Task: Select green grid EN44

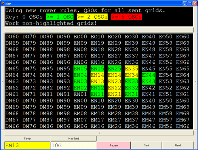Action: (x=148, y=75)
